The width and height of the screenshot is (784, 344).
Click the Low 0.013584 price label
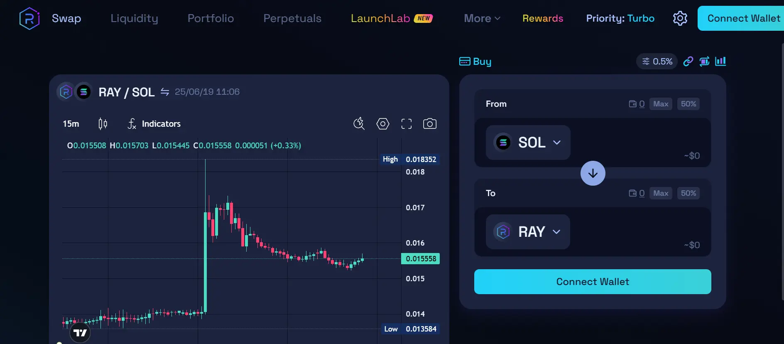click(410, 329)
